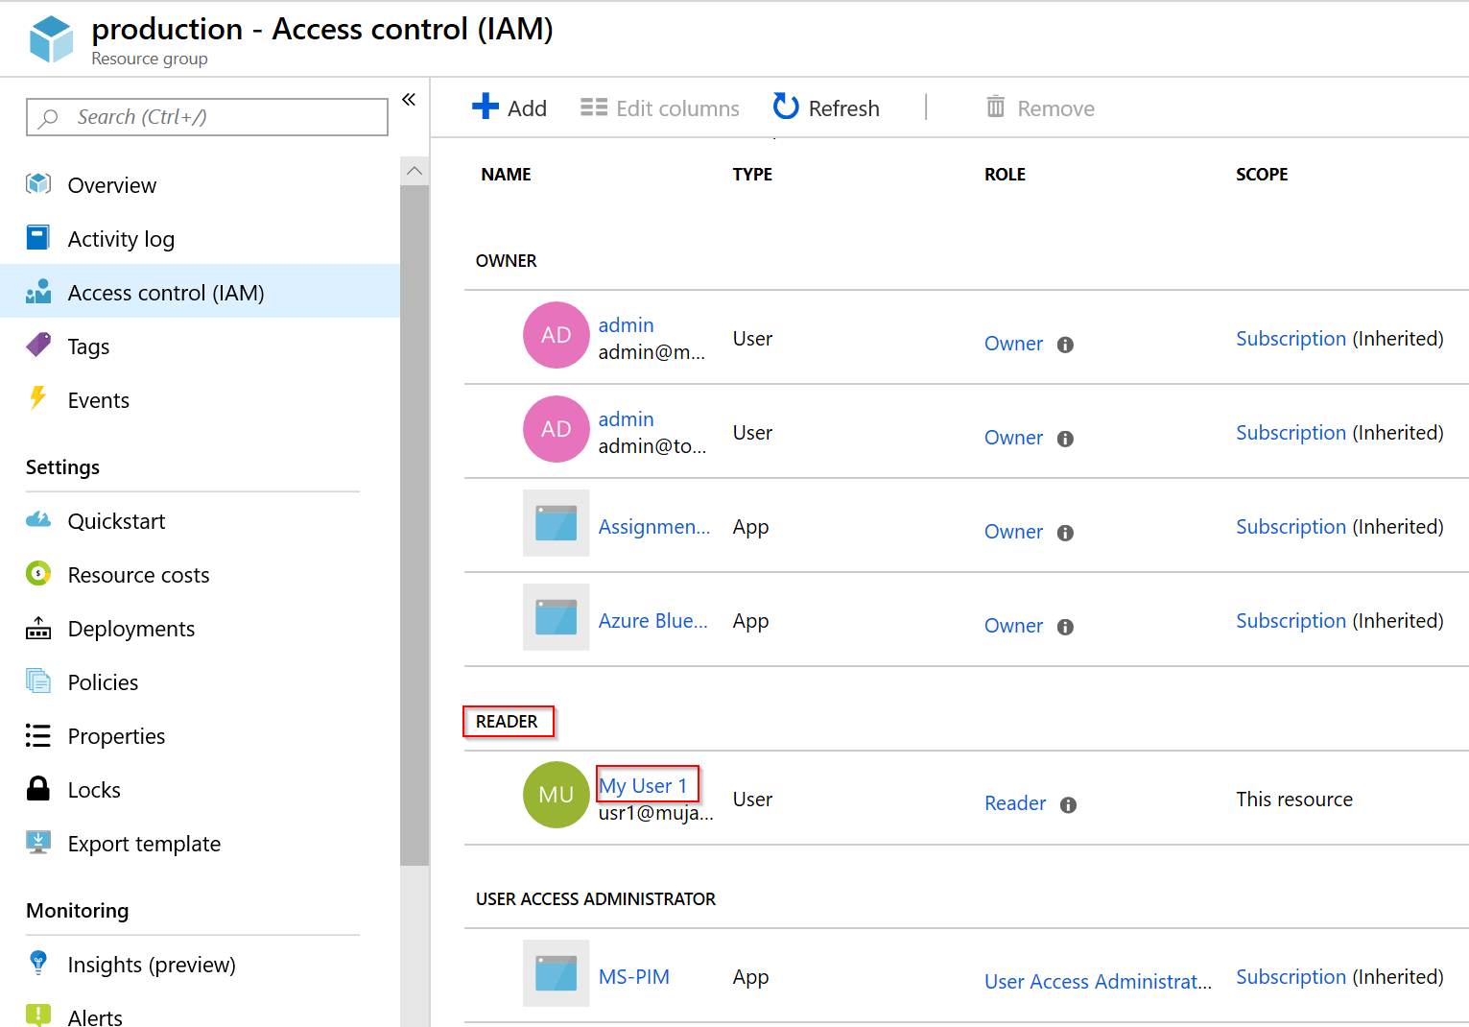1469x1027 pixels.
Task: Click the MS-PIM app link
Action: [634, 977]
